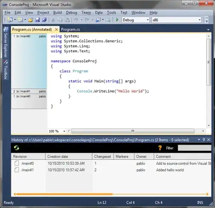Click the Start Debugging green play icon
Viewport: 215px width, 208px height.
pos(117,20)
